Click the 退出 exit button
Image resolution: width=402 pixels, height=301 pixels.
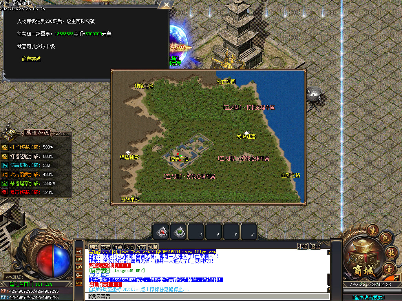click(315, 247)
